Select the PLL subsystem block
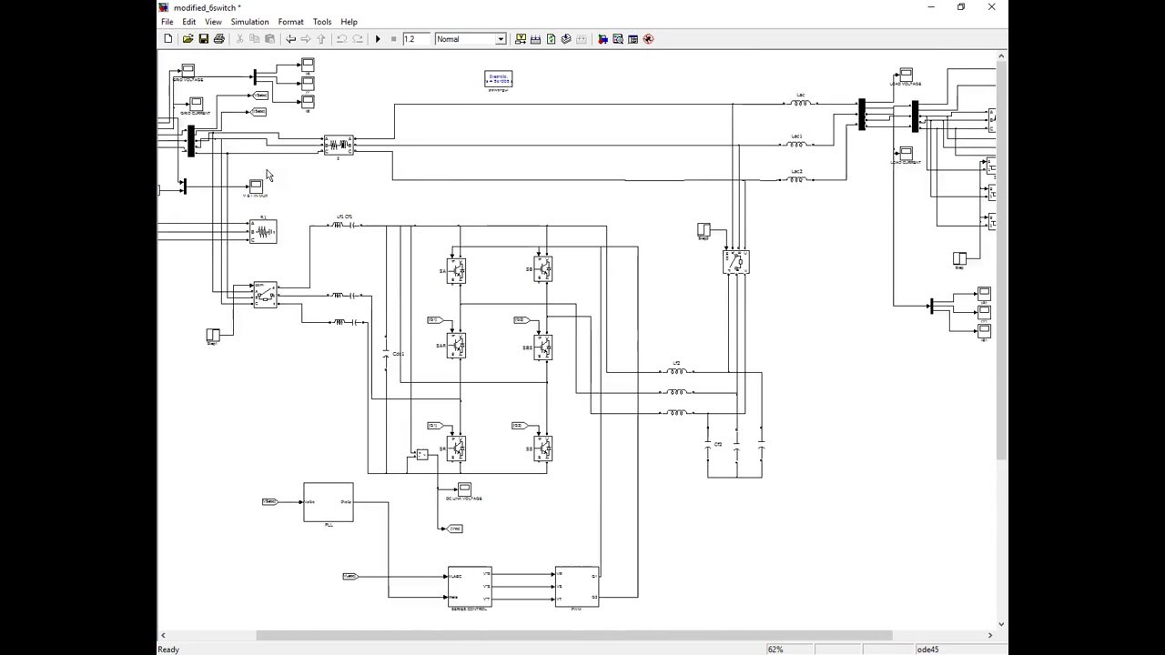The image size is (1165, 655). coord(329,502)
